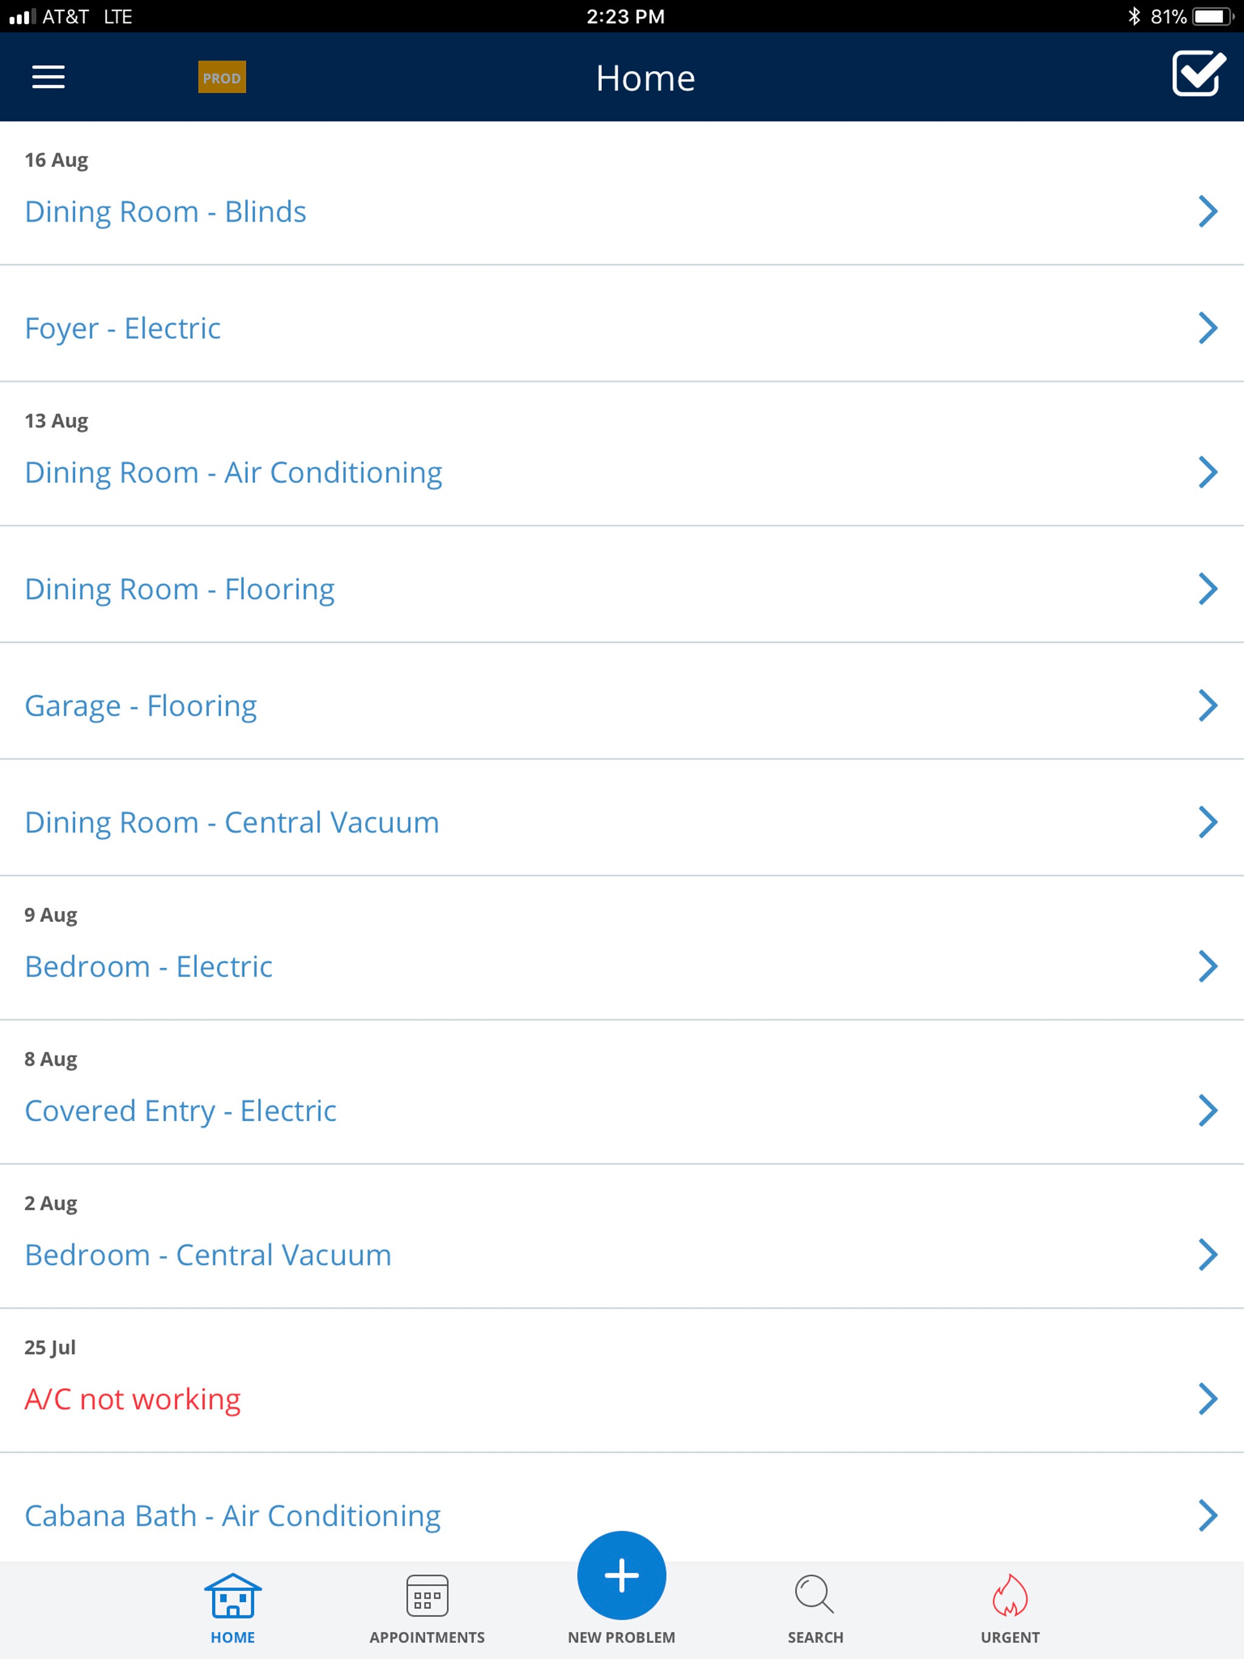Expand Garage - Flooring chevron
Screen dimensions: 1244x1659
pyautogui.click(x=1207, y=706)
